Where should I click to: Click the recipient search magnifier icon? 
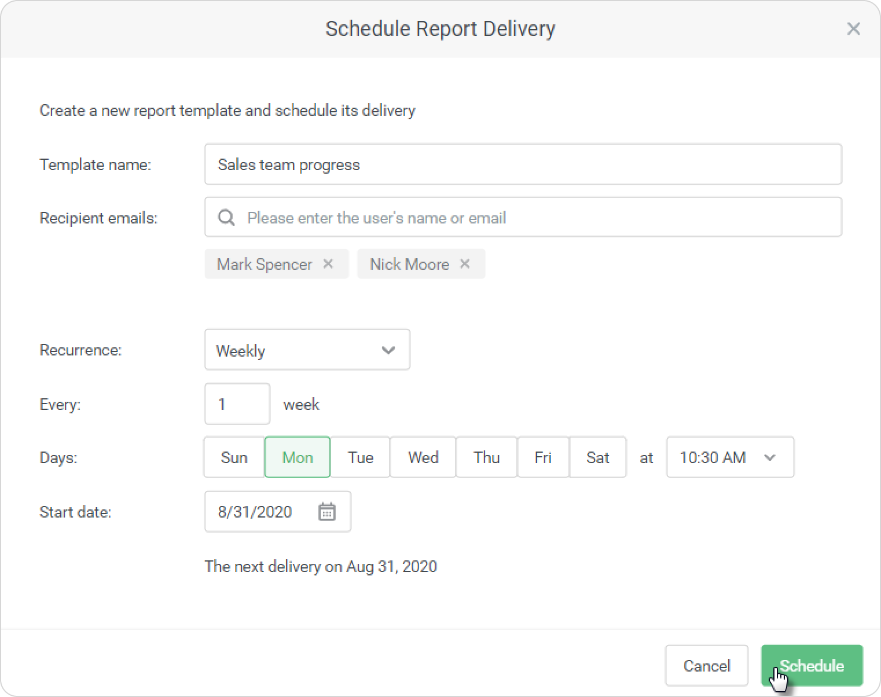click(x=226, y=218)
